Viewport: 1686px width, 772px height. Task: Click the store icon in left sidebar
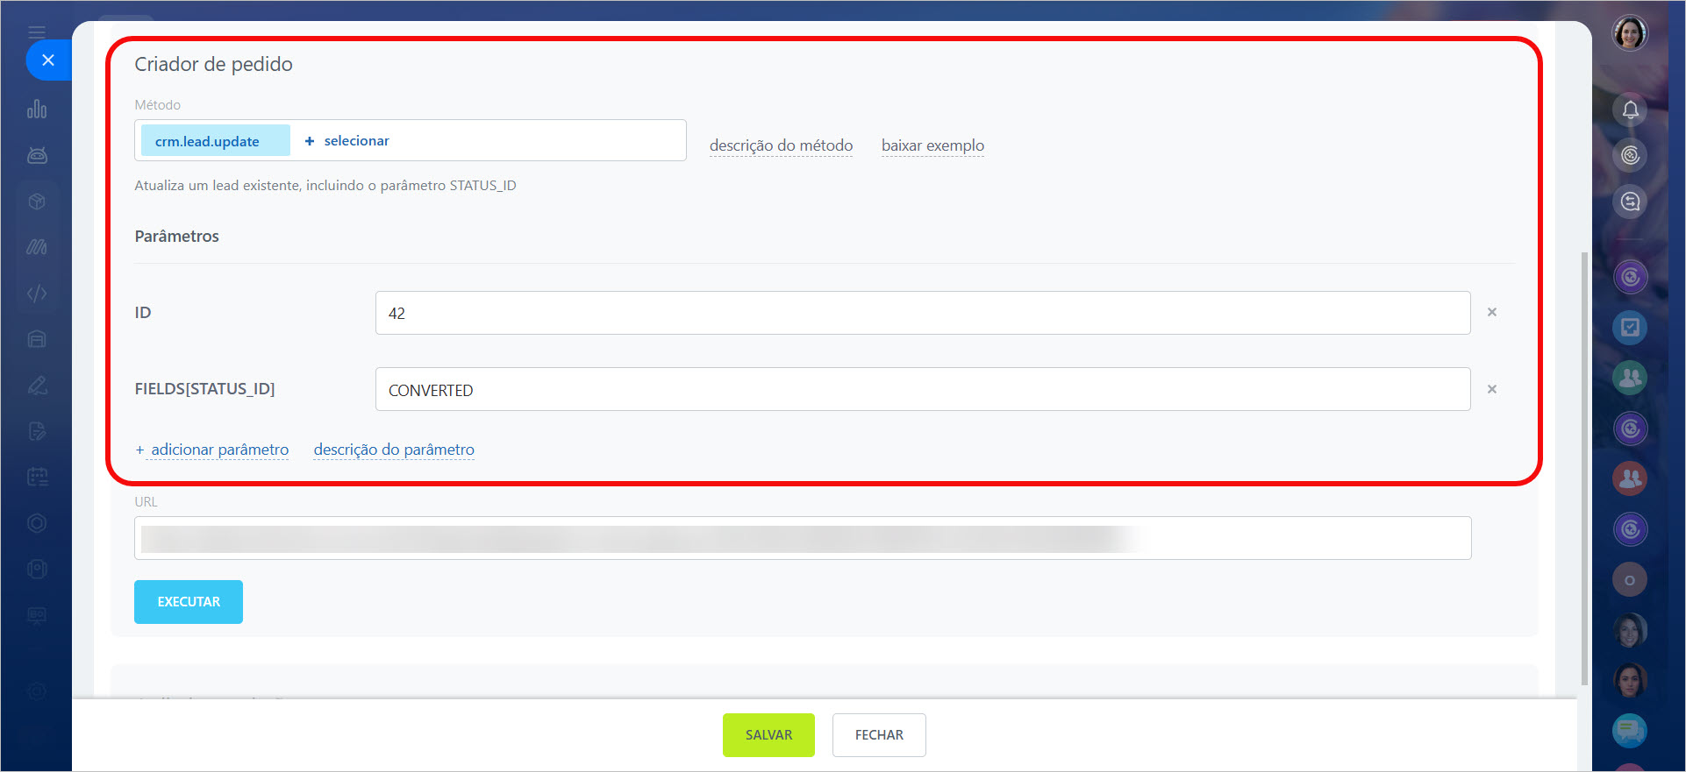[37, 339]
